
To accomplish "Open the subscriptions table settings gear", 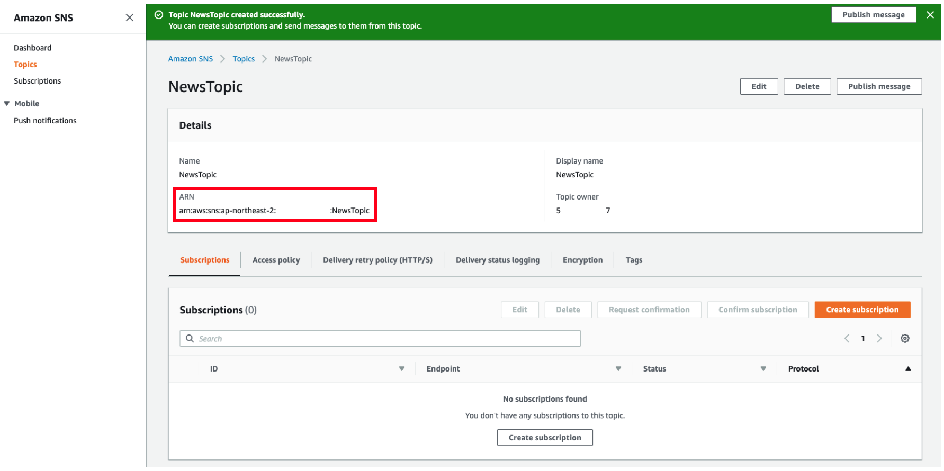I will click(x=905, y=339).
